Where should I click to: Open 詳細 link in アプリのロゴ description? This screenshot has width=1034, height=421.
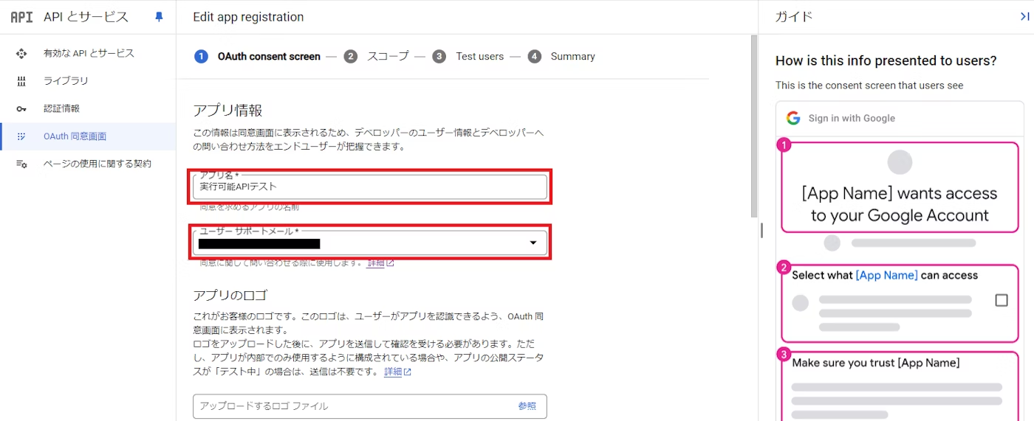[397, 372]
